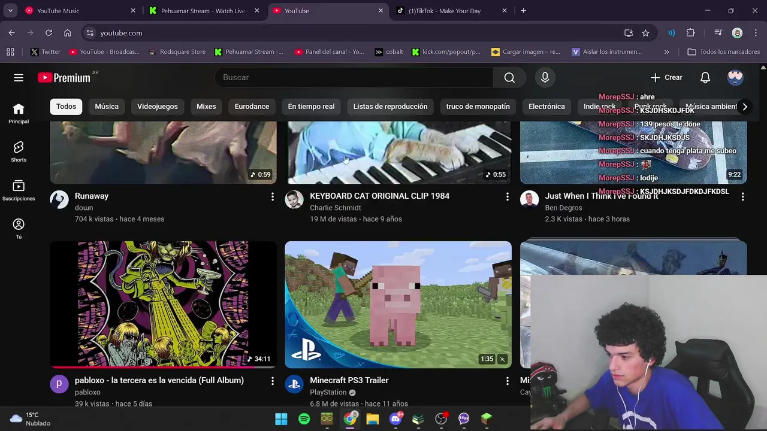767x431 pixels.
Task: Select the Eurodance filter chip
Action: (x=252, y=107)
